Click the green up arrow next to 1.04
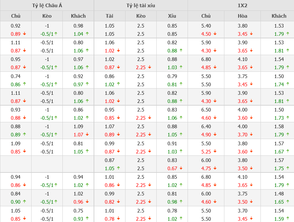 click(x=87, y=33)
